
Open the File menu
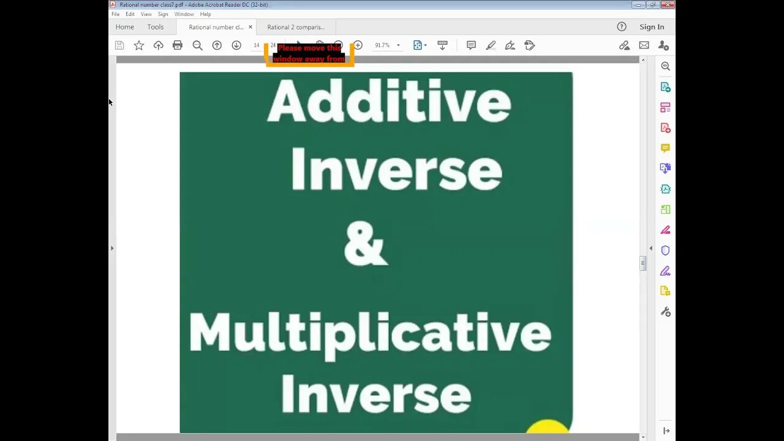pyautogui.click(x=115, y=14)
